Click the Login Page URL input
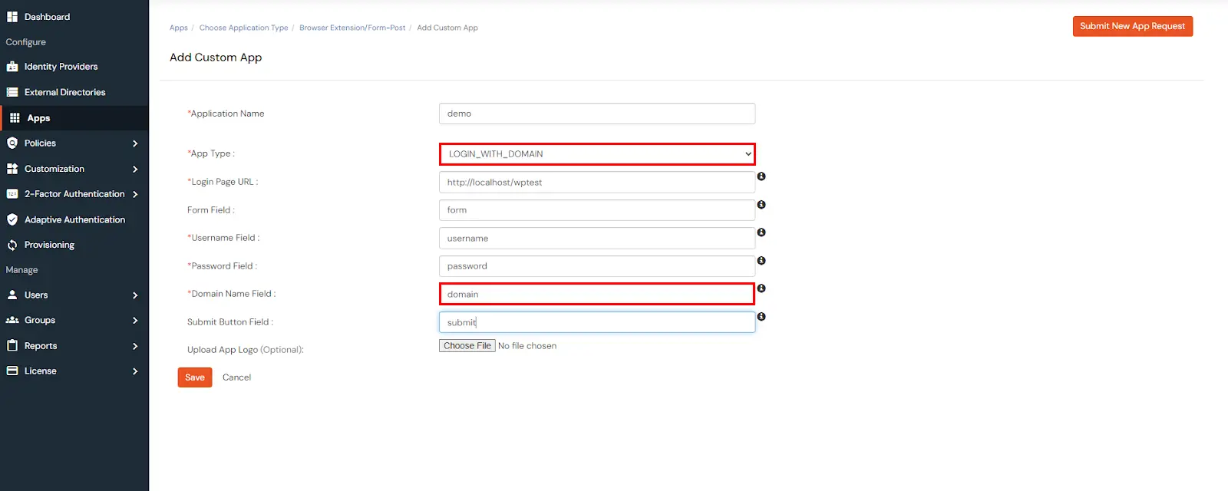The image size is (1228, 491). point(597,183)
